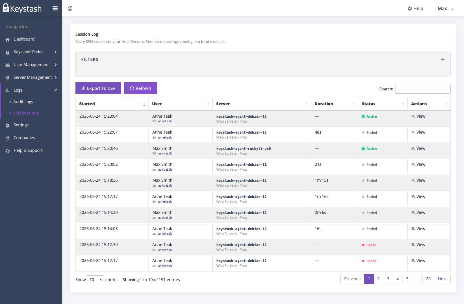Viewport: 464px width, 304px height.
Task: Select SSH Sessions in sidebar
Action: pos(26,113)
